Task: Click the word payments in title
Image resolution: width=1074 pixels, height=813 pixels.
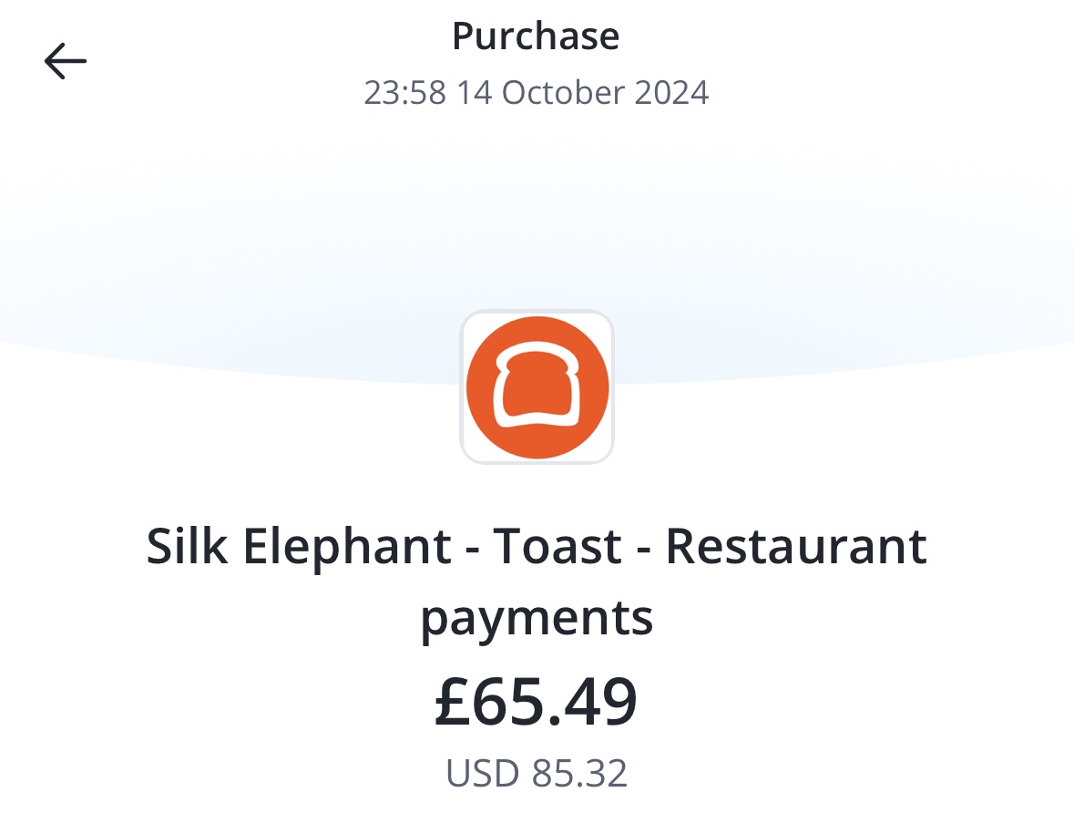Action: click(x=537, y=618)
